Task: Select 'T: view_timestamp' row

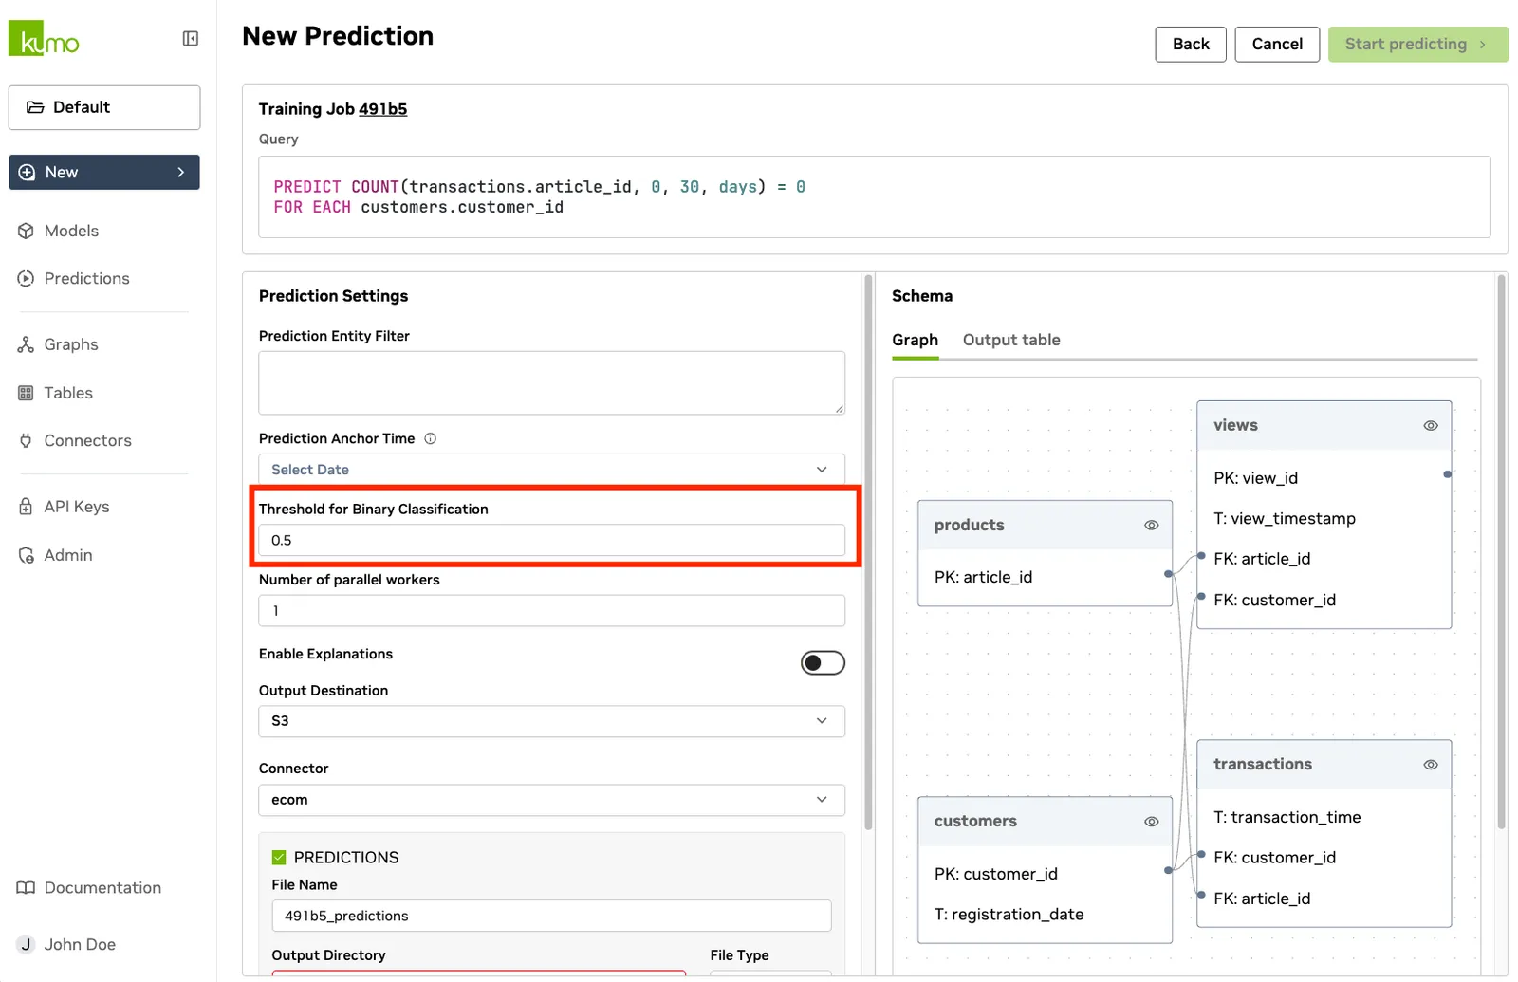Action: 1285,518
